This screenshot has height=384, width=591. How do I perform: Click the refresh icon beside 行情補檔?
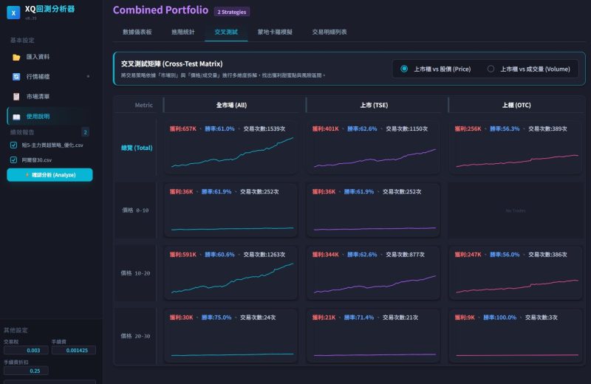16,77
